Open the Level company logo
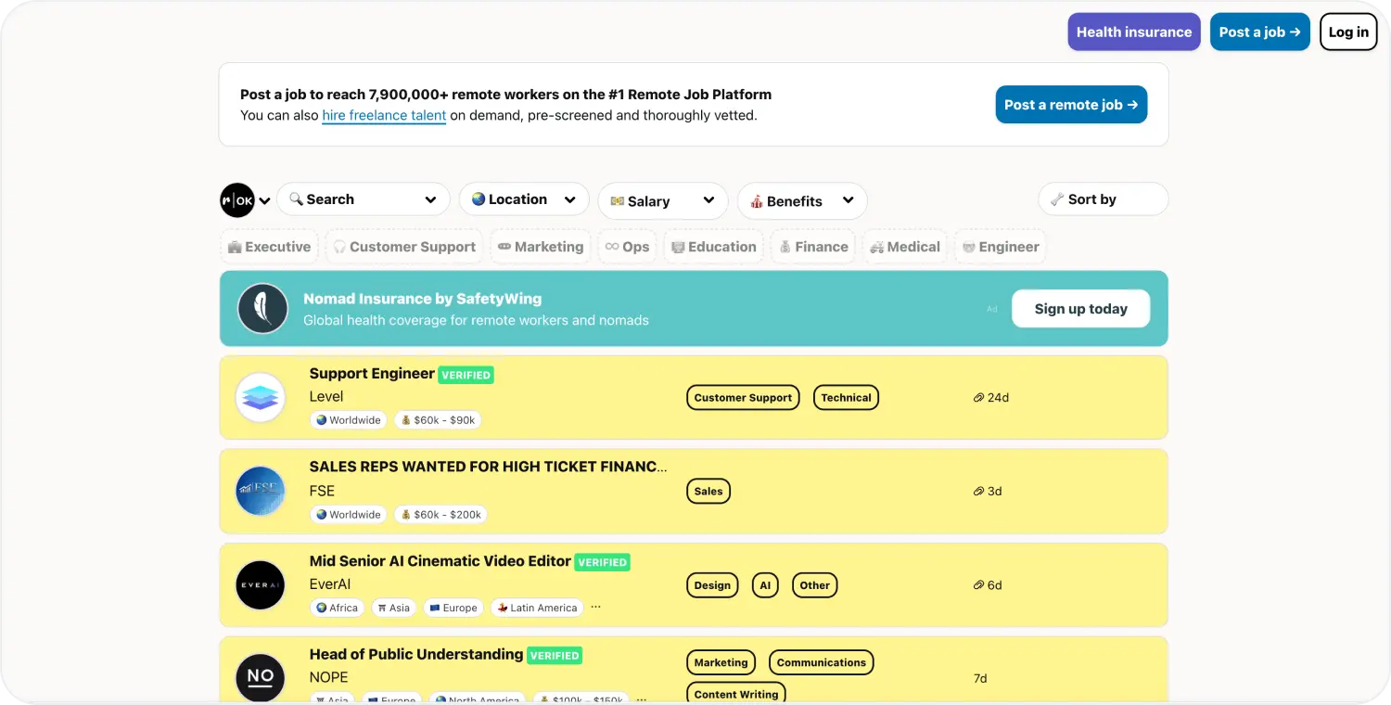The height and width of the screenshot is (705, 1391). pyautogui.click(x=260, y=397)
